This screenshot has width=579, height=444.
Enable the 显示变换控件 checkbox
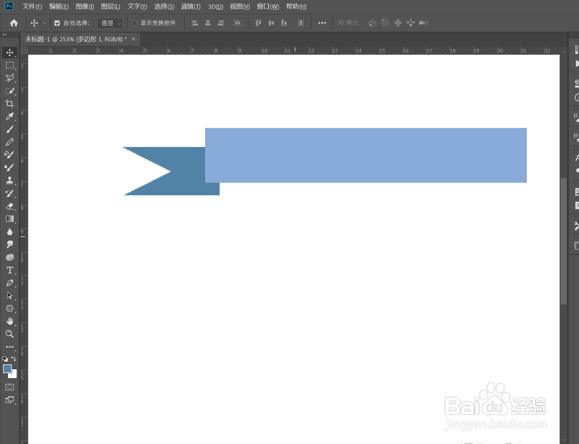tap(134, 23)
